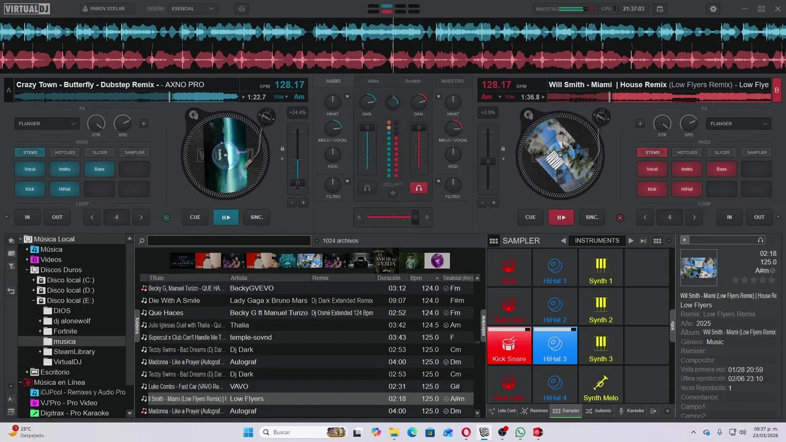Open the ESENCIAL layout dropdown
786x442 pixels.
pyautogui.click(x=193, y=9)
